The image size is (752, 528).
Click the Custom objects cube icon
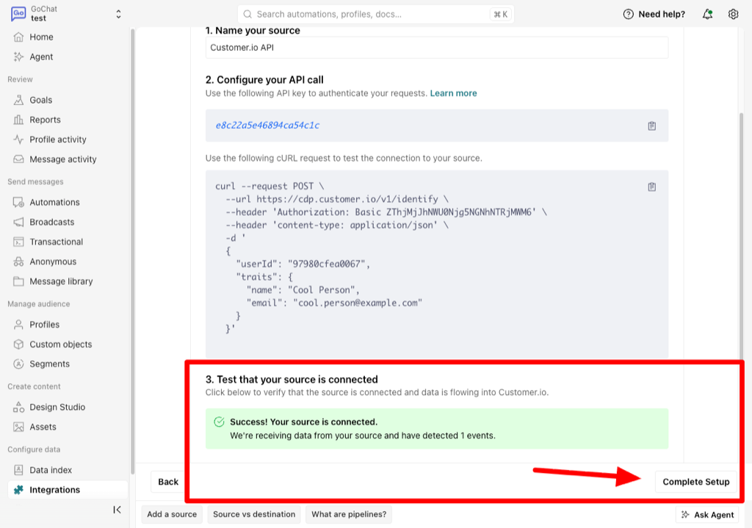pyautogui.click(x=18, y=344)
